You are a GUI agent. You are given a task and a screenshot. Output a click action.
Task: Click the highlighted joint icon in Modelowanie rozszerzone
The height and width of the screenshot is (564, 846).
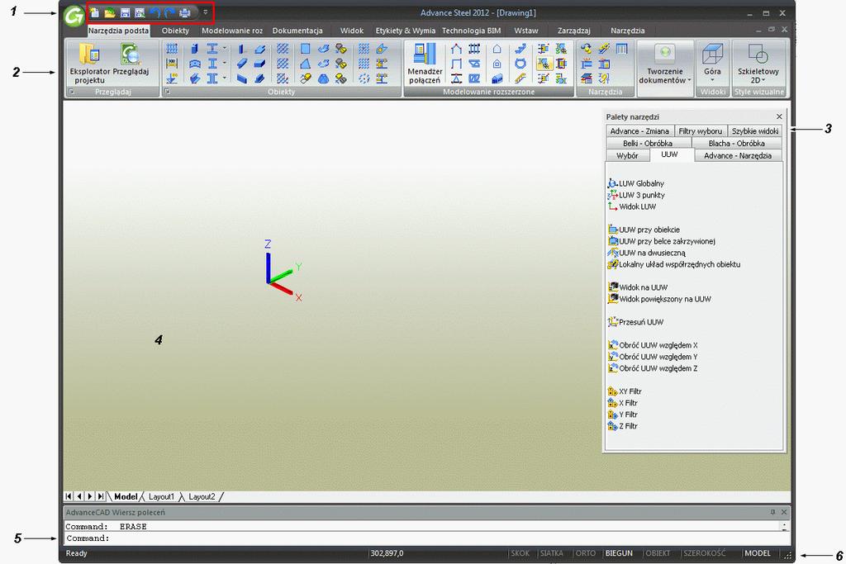pos(544,64)
